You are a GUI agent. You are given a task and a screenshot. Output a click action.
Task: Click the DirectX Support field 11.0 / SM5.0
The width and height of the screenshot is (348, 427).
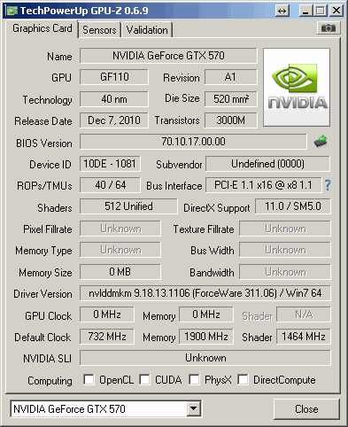(x=293, y=206)
